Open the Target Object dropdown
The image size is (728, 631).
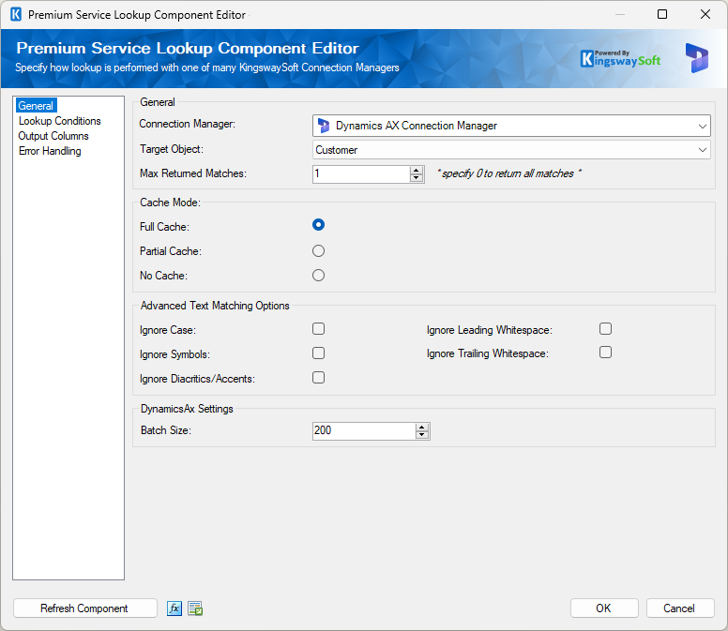coord(511,150)
